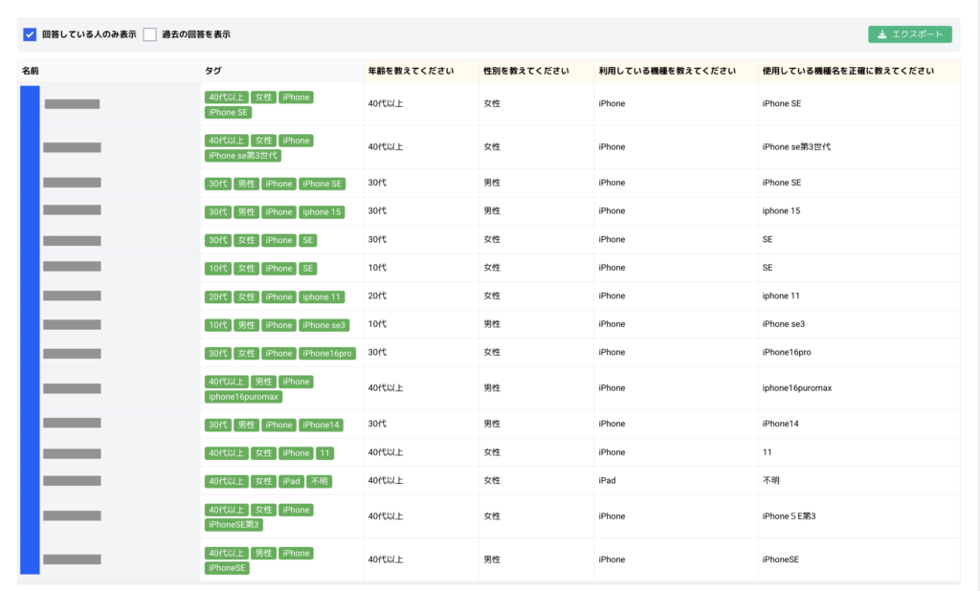Viewport: 980px width, 591px height.
Task: Select the 性別を教えてください column header
Action: click(526, 71)
